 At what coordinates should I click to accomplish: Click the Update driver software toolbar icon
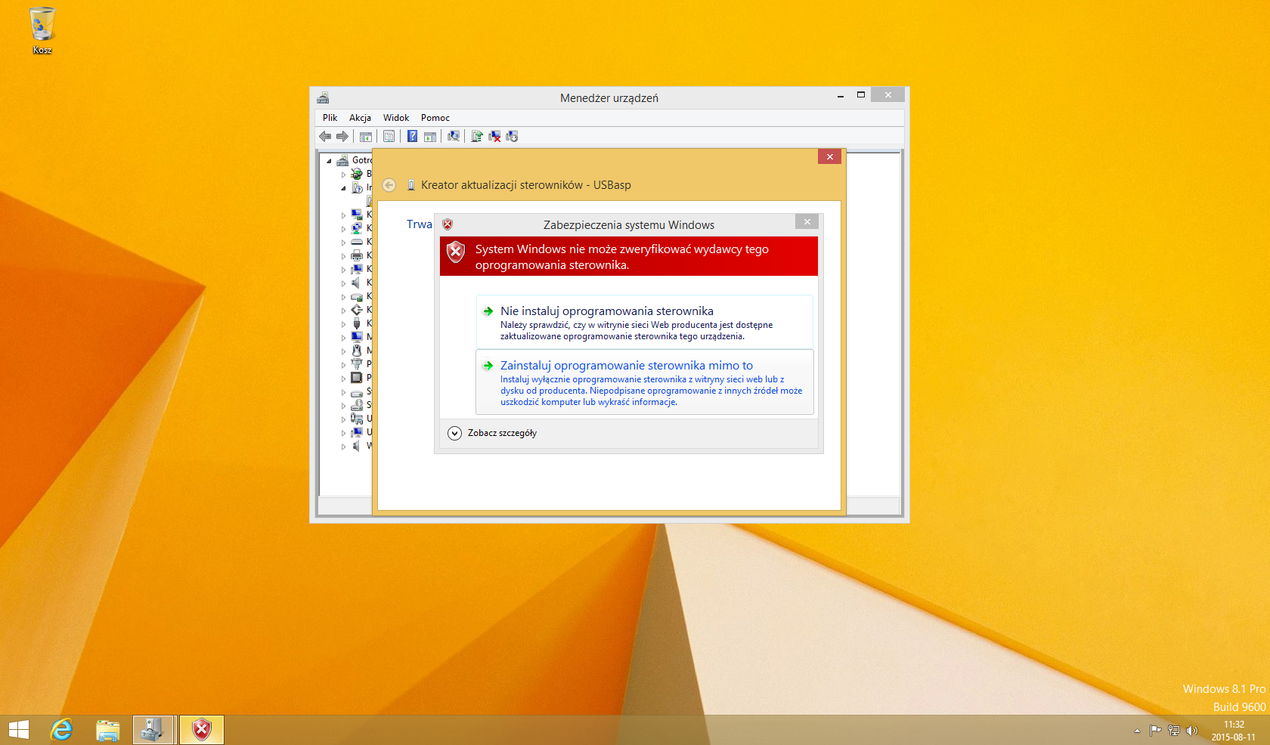coord(477,136)
